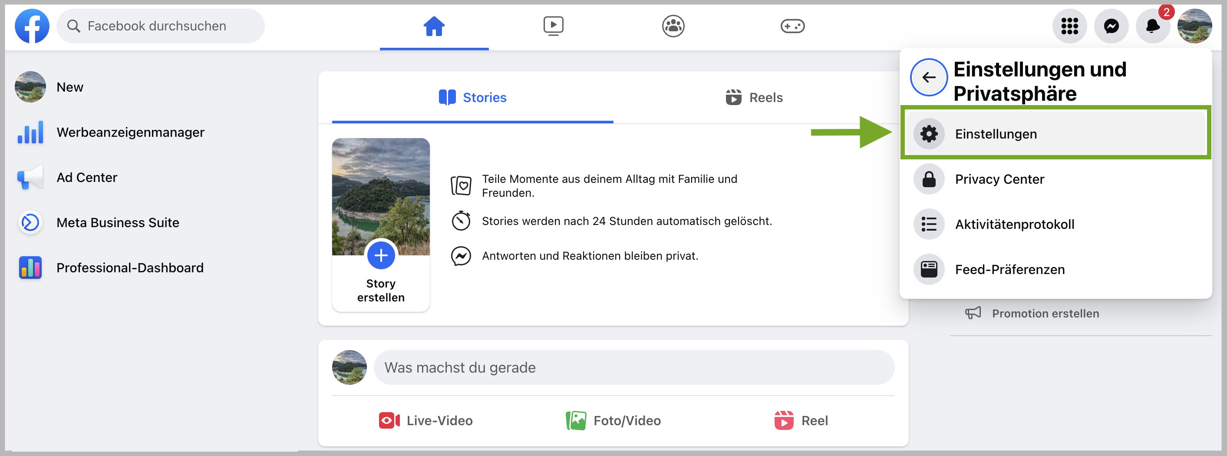
Task: Go back from Einstellungen und Privatsphäre
Action: point(929,77)
